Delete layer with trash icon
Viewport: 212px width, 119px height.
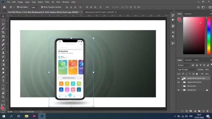[208, 111]
